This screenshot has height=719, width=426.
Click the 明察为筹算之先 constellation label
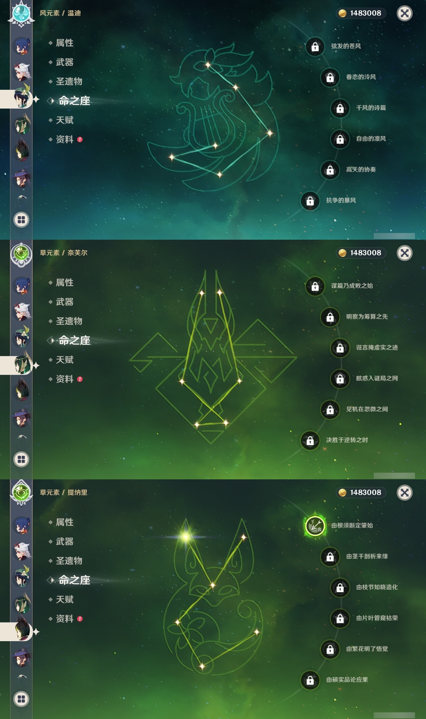(367, 317)
